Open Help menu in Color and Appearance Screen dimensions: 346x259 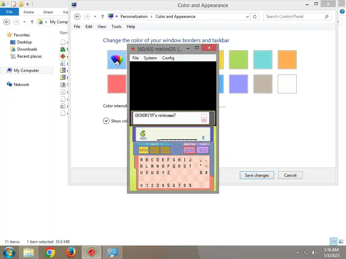(x=131, y=27)
